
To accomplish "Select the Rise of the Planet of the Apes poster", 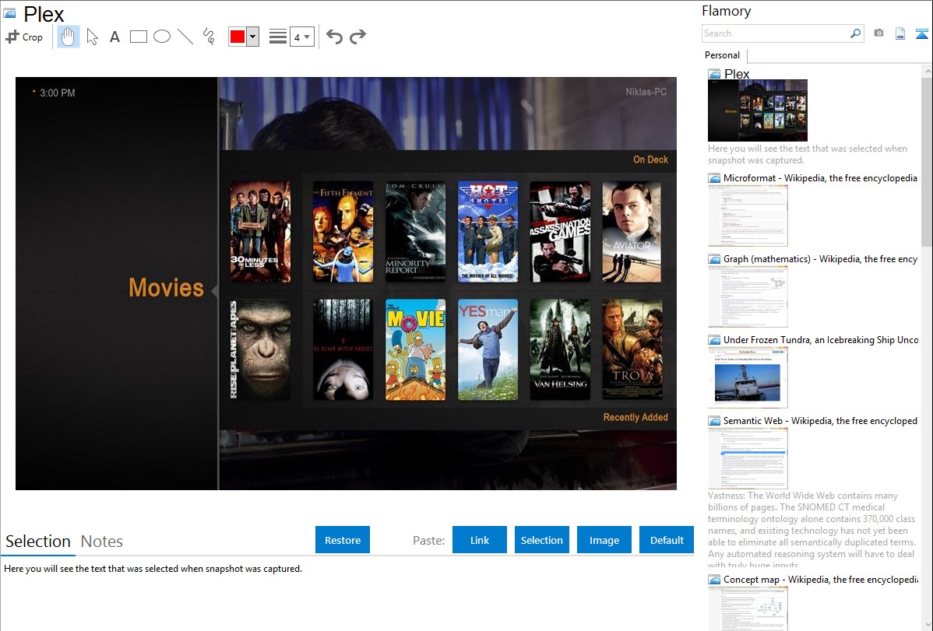I will (x=261, y=349).
